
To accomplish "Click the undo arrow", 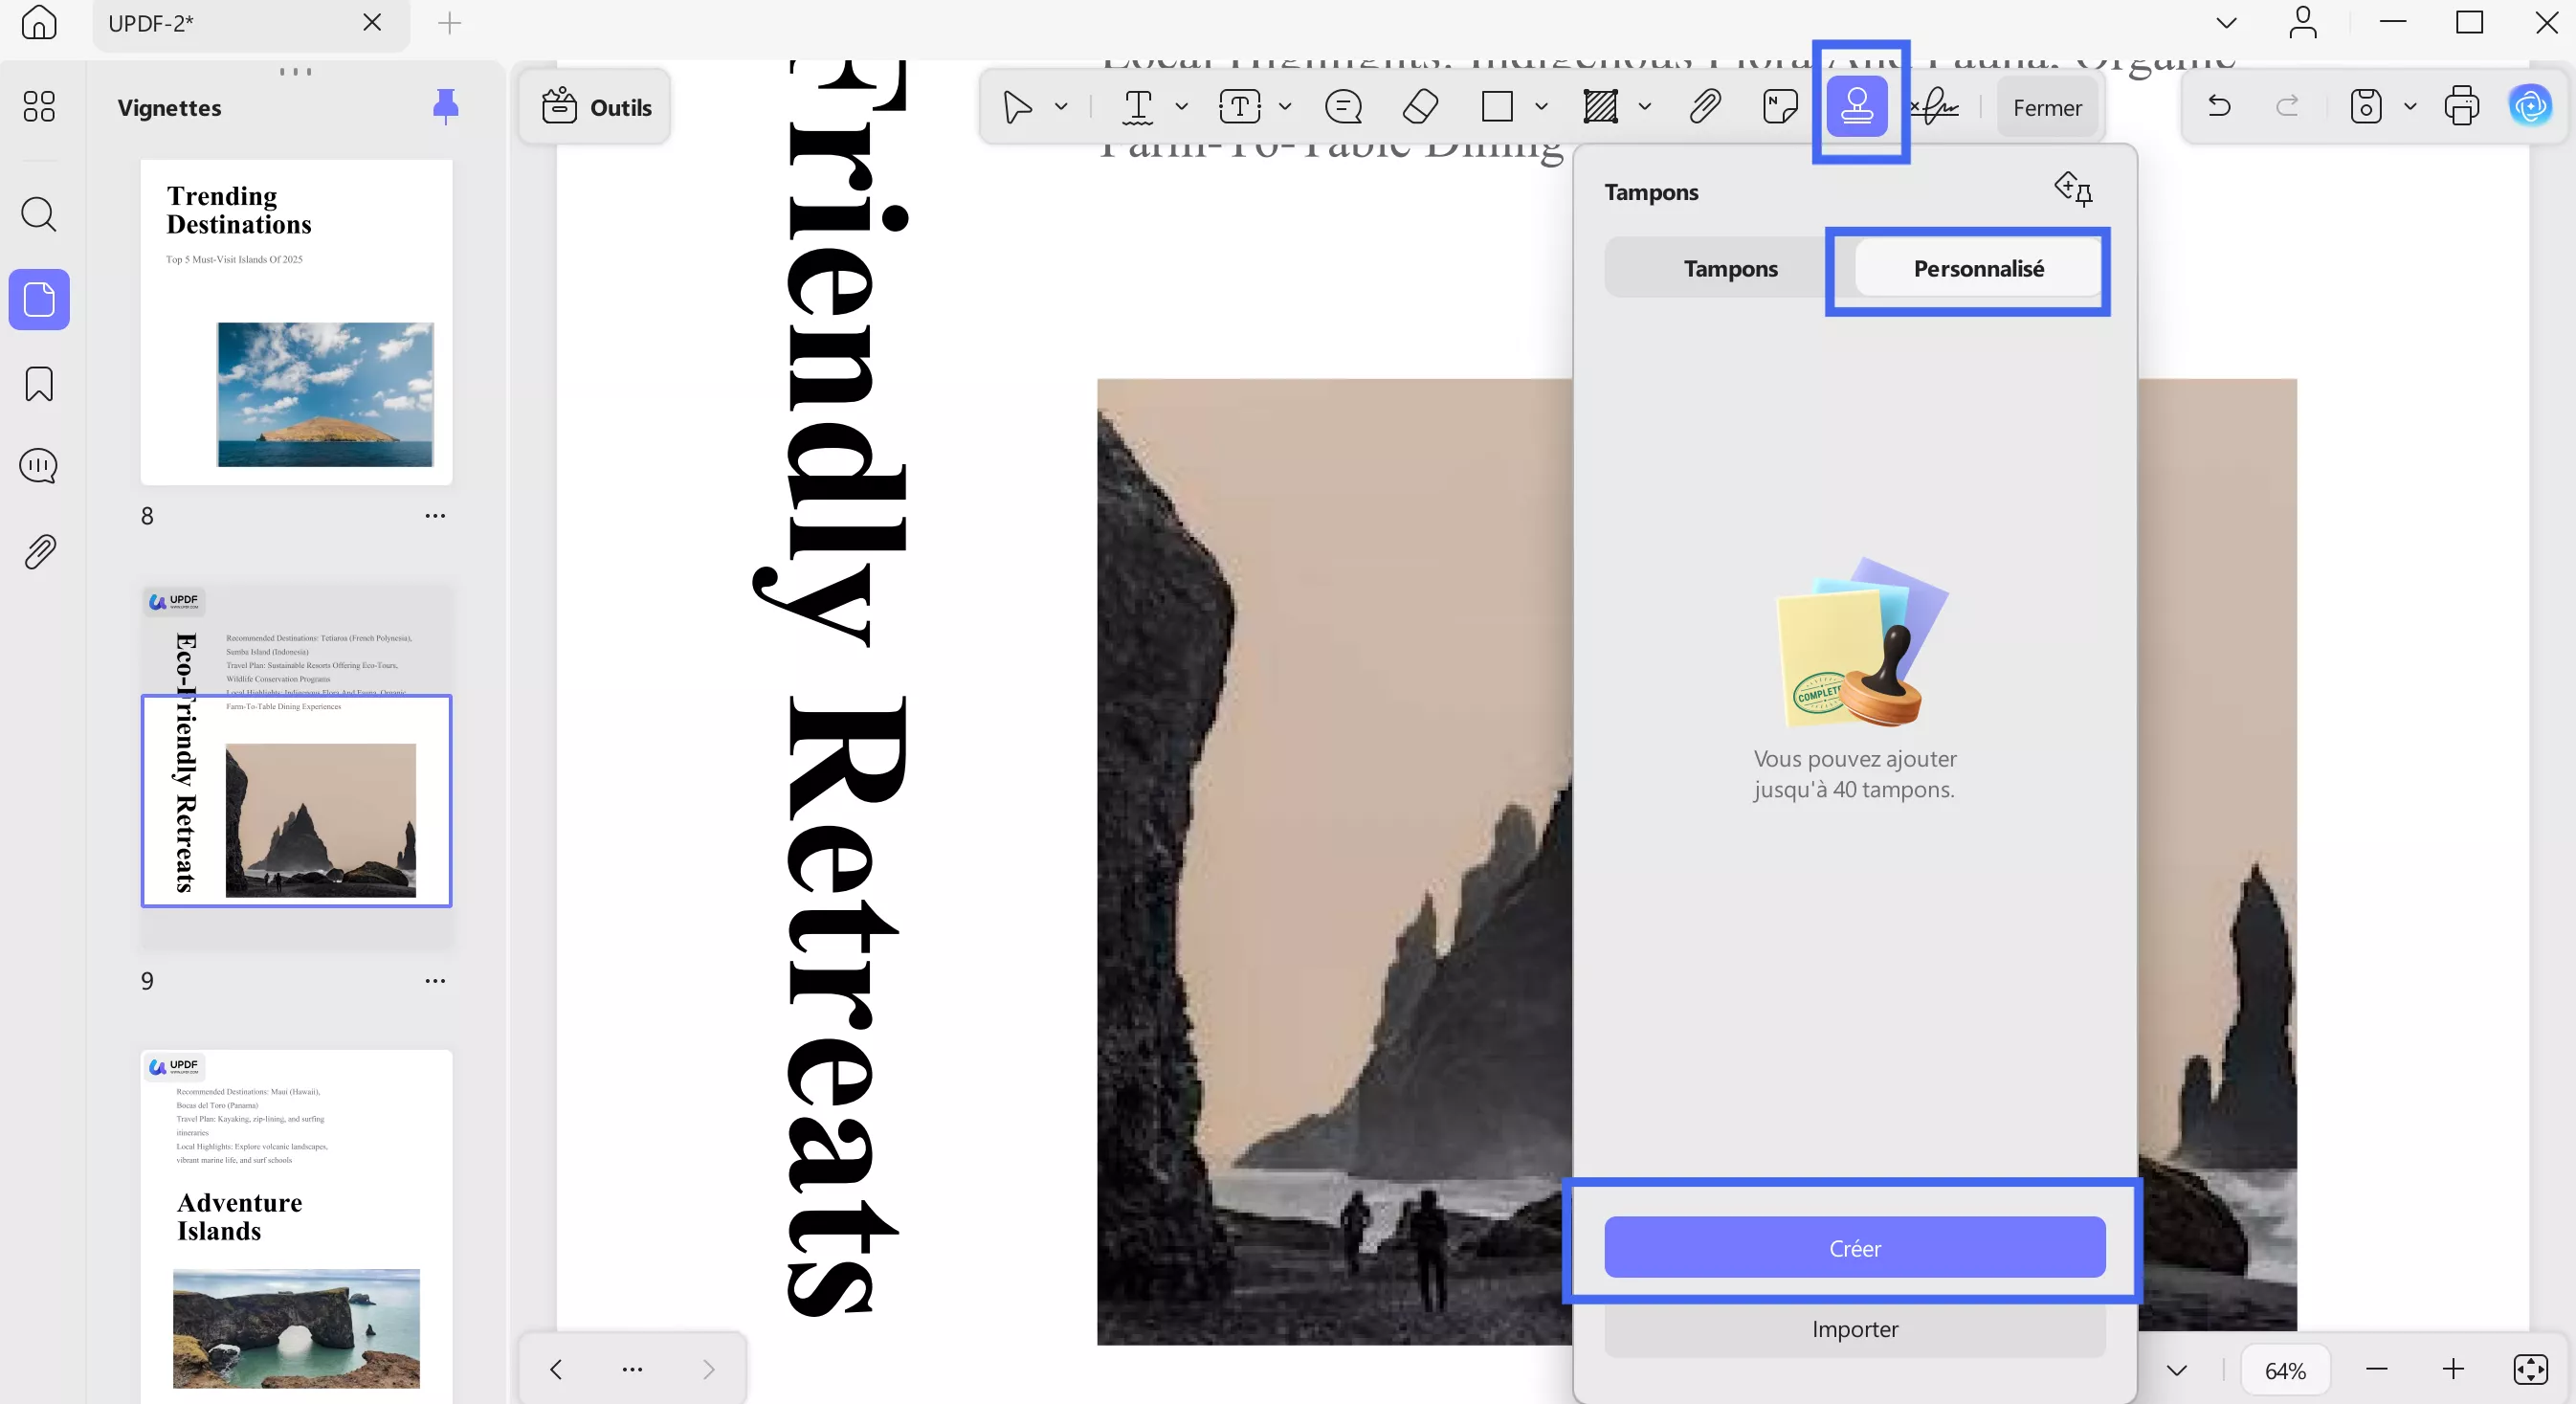I will point(2219,106).
